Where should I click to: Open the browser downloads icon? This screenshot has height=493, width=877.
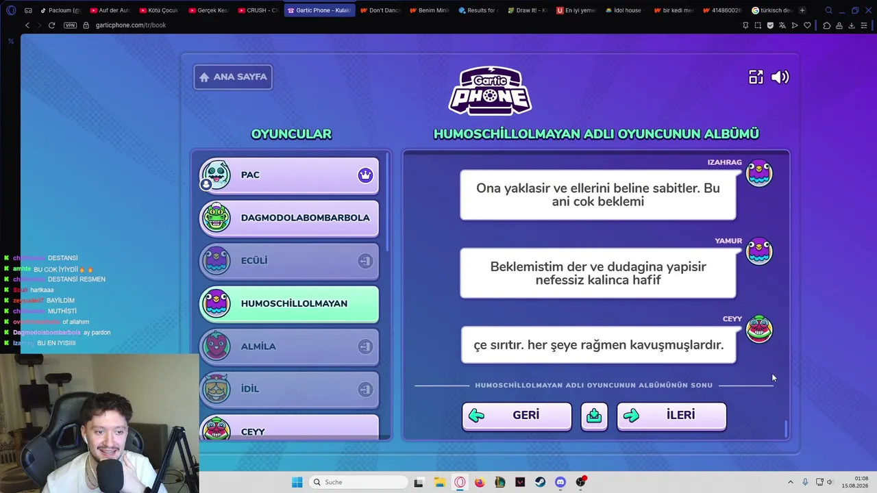click(x=852, y=25)
